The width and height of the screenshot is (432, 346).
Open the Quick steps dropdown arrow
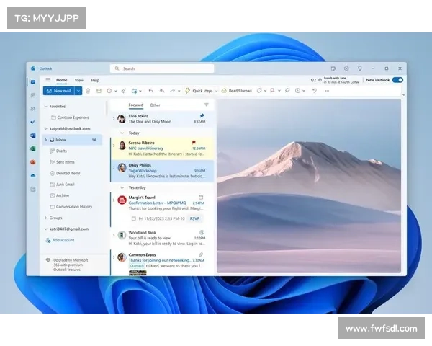217,91
